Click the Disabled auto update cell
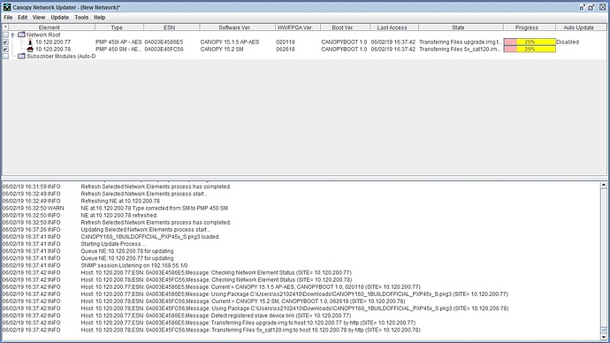The width and height of the screenshot is (610, 343). click(568, 42)
